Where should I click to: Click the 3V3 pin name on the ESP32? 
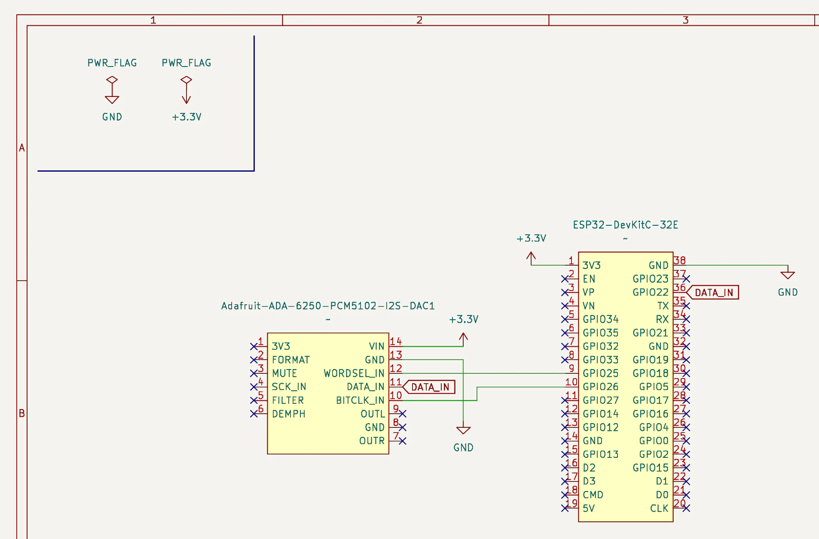(x=592, y=266)
